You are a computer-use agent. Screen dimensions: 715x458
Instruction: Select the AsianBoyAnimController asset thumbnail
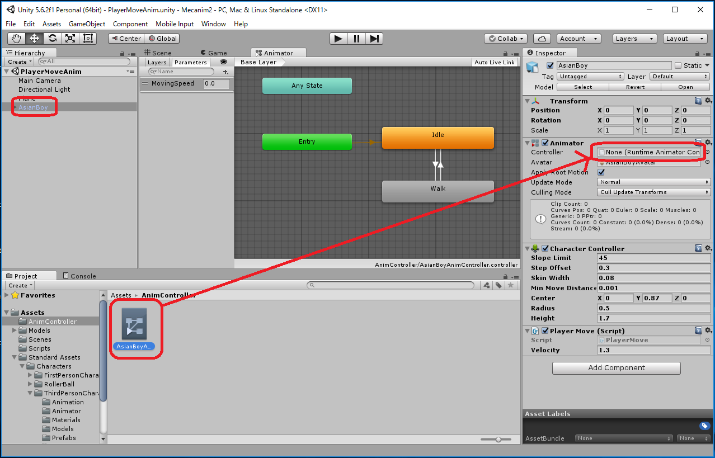[x=134, y=324]
